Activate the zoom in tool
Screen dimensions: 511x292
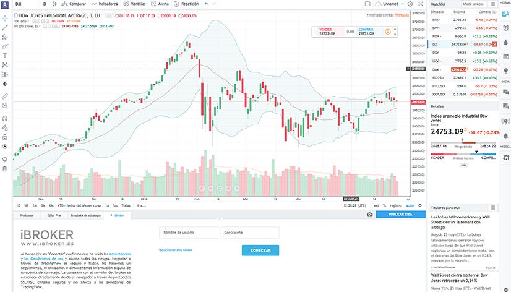click(x=5, y=106)
